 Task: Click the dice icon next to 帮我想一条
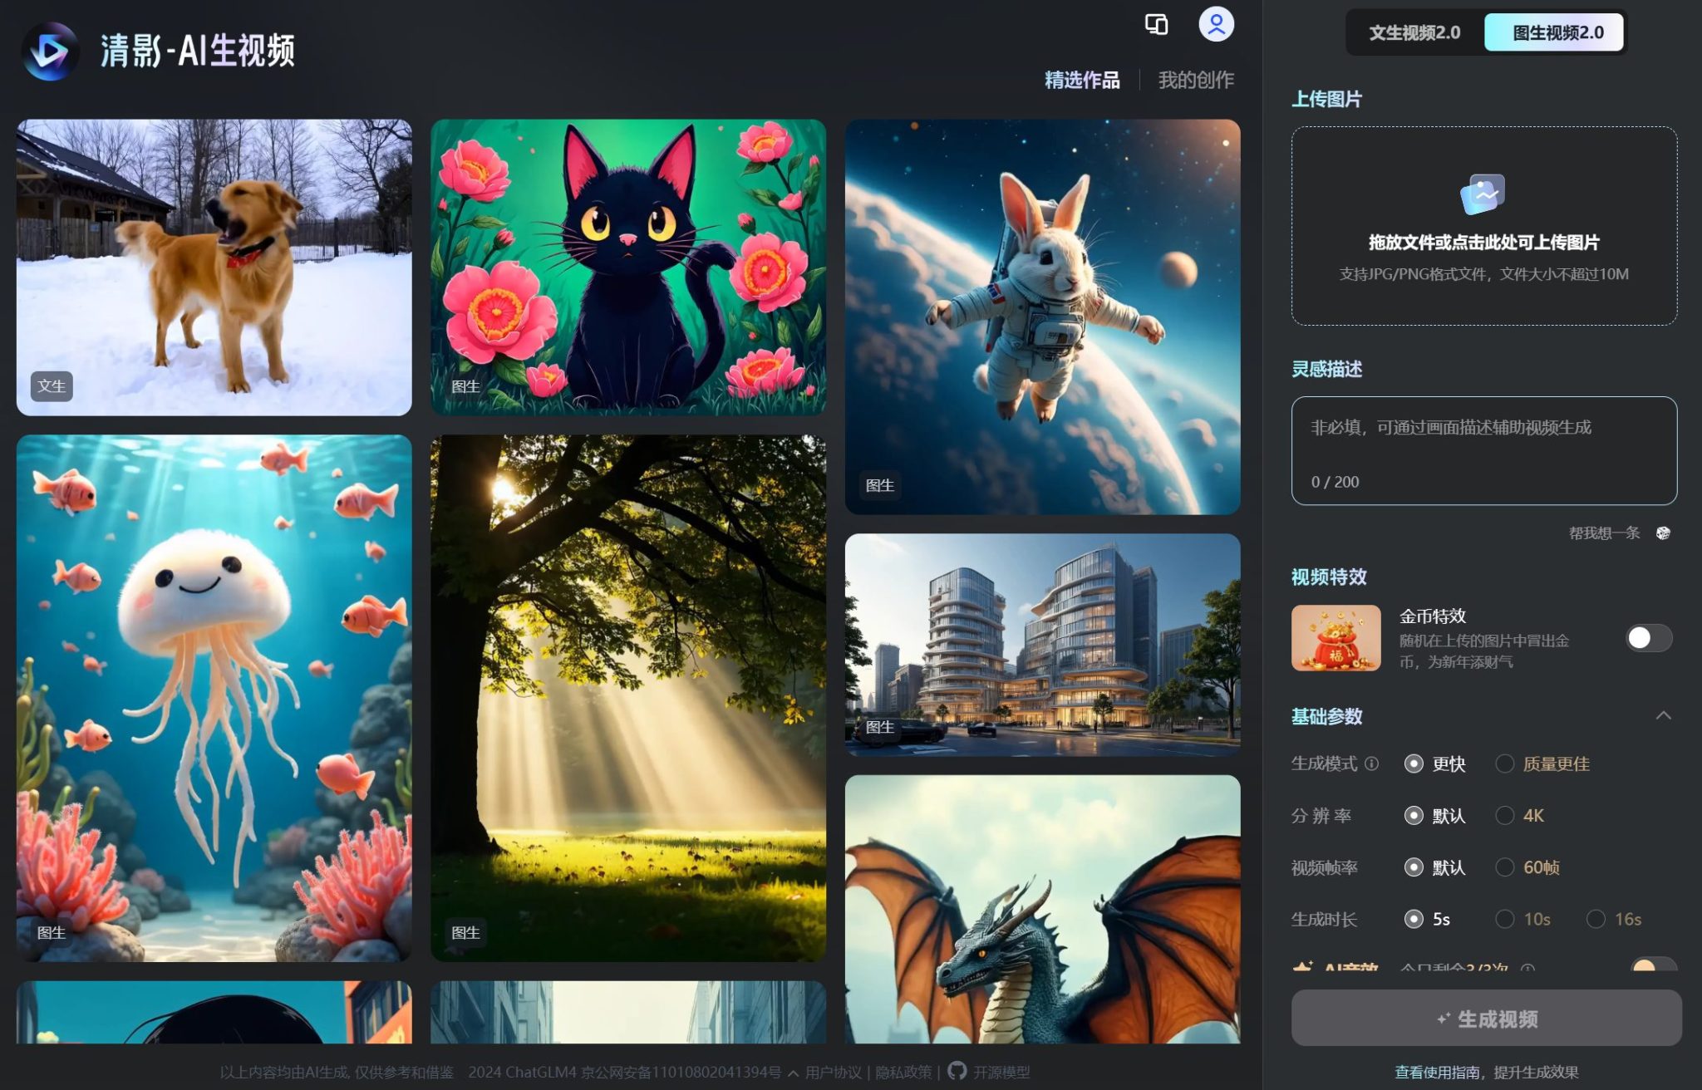tap(1663, 533)
